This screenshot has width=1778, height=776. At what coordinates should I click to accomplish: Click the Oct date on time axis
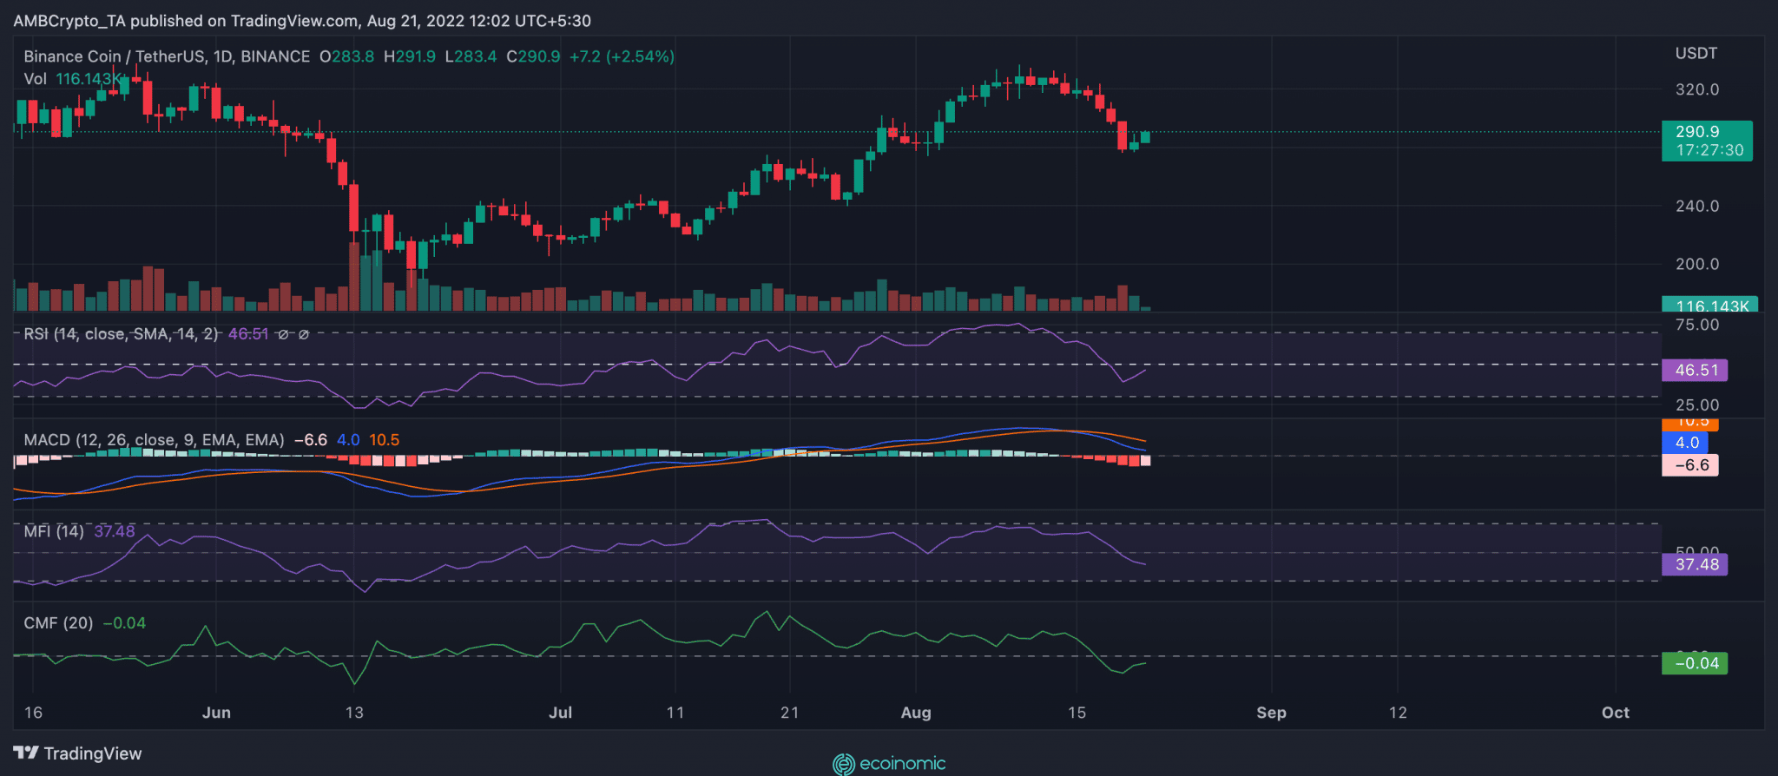pyautogui.click(x=1616, y=713)
